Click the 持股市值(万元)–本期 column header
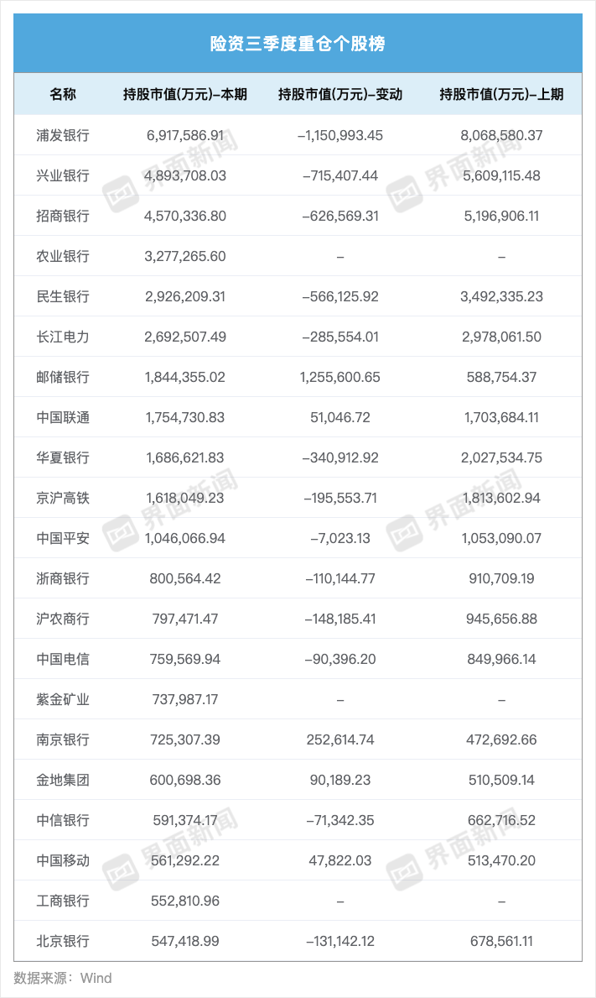The height and width of the screenshot is (998, 596). [185, 95]
